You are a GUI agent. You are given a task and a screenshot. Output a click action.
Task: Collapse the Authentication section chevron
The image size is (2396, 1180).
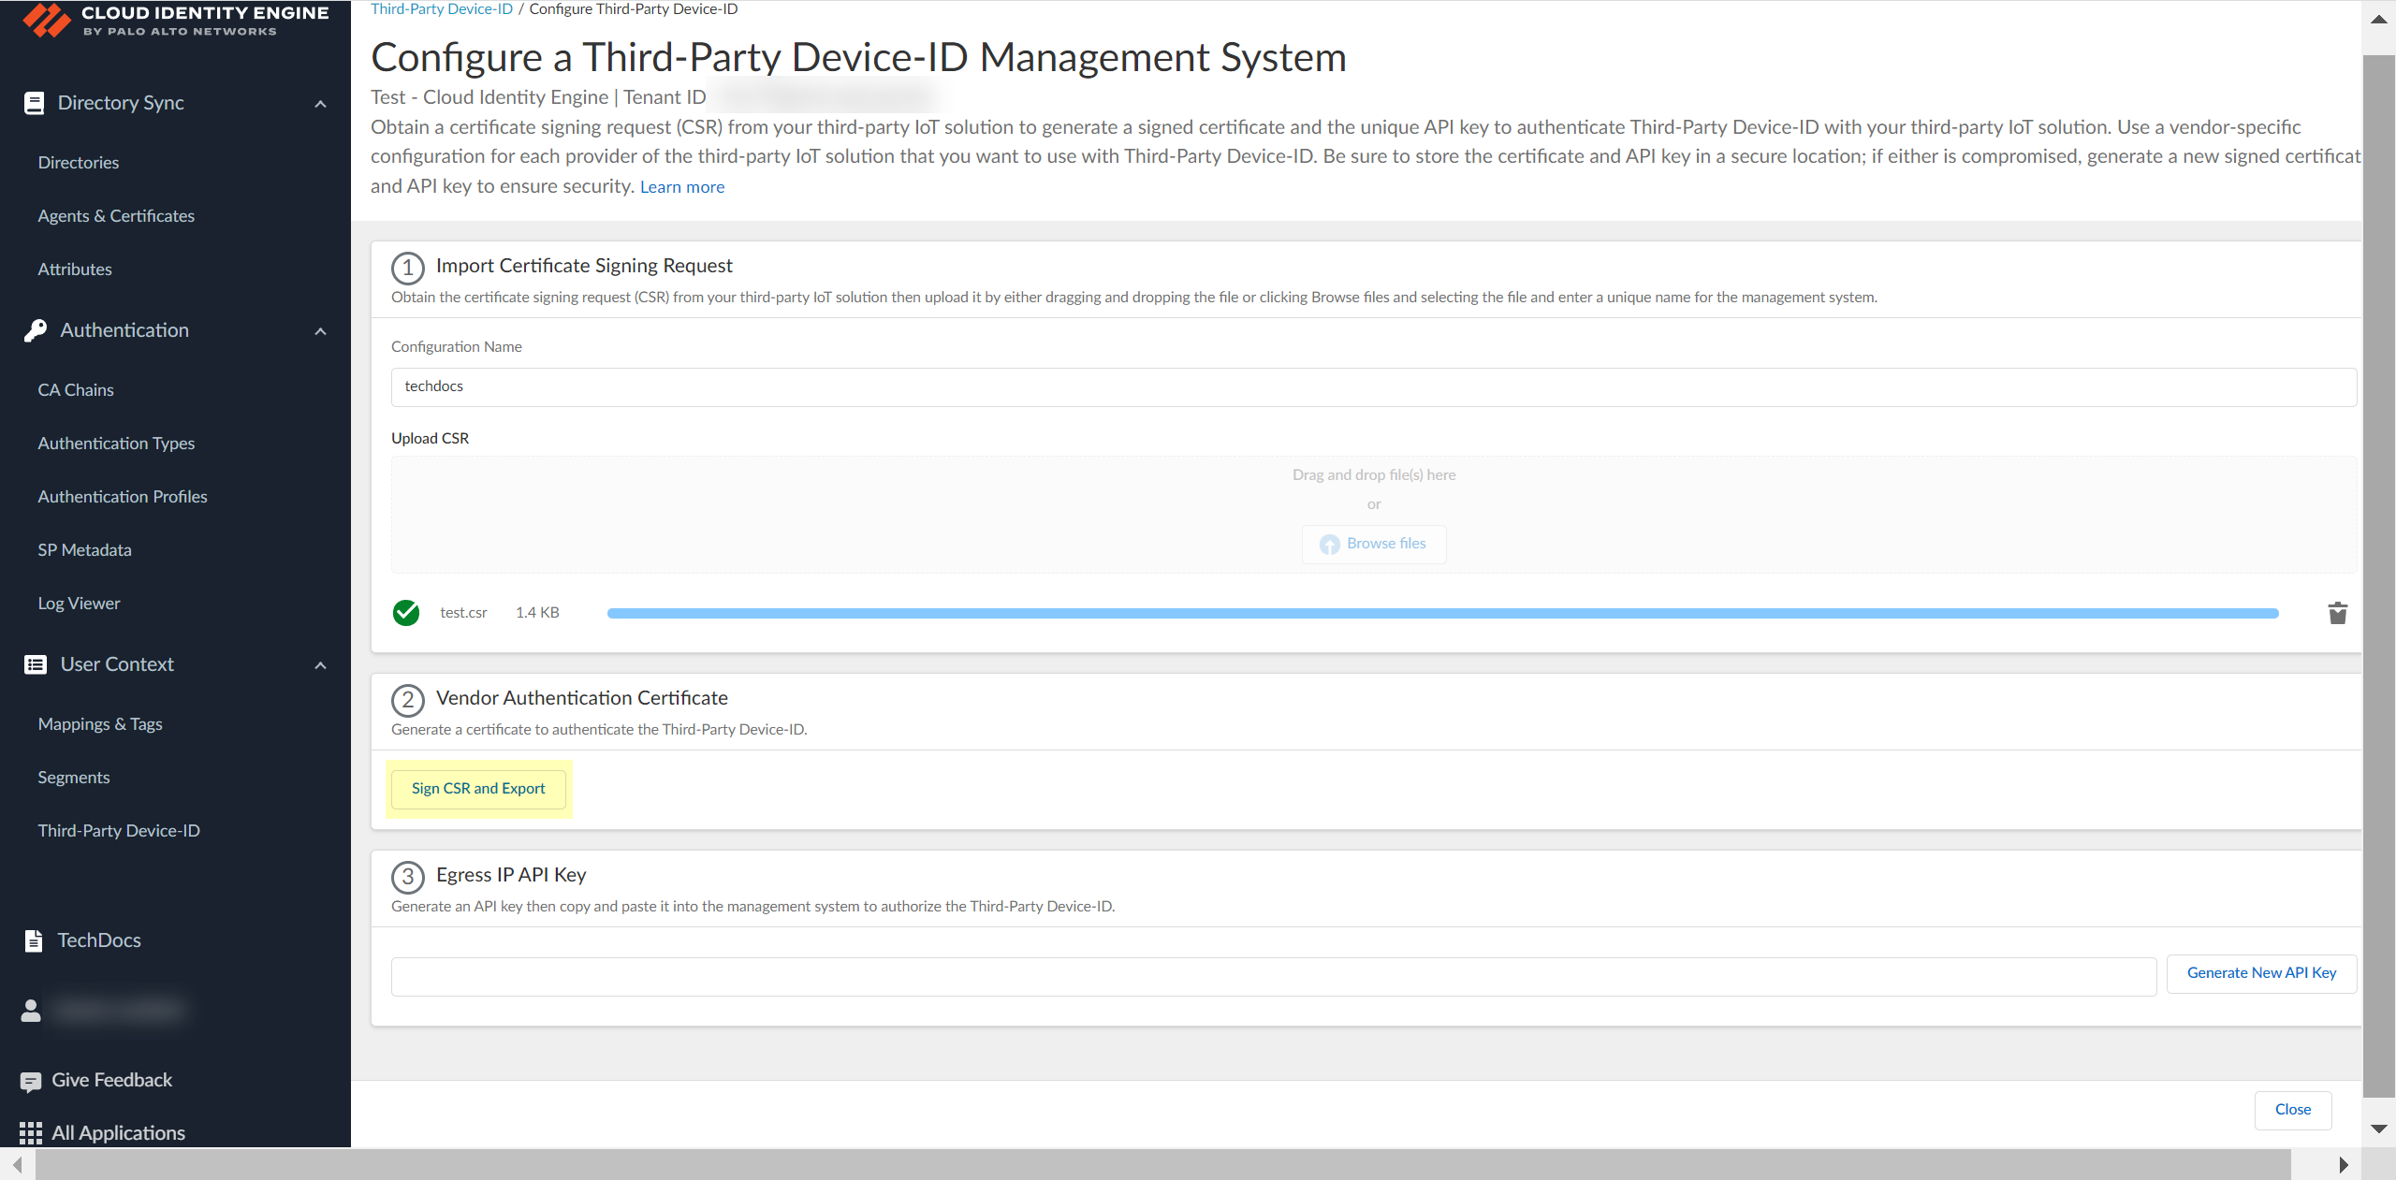[320, 331]
